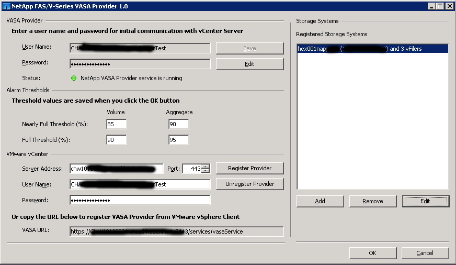The image size is (456, 265).
Task: Click the Volume Nearly Full Threshold field
Action: (x=116, y=124)
